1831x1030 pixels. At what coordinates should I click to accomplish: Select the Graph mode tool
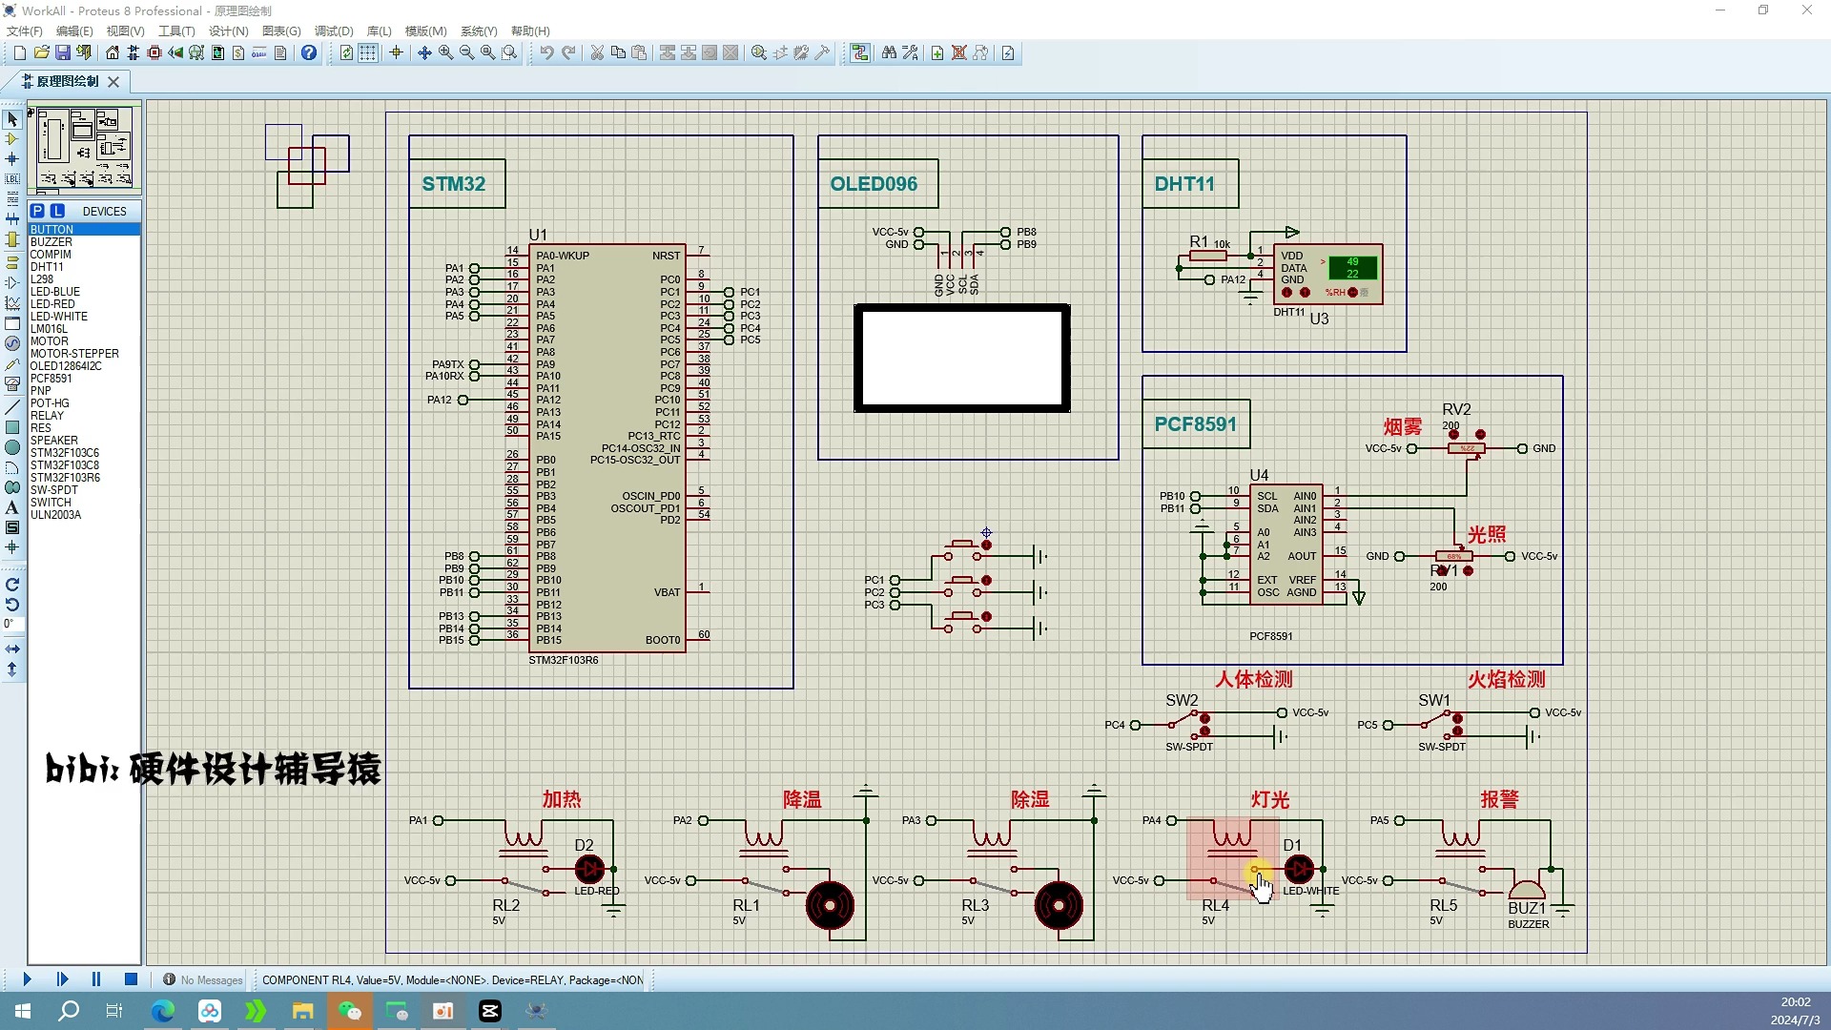(12, 303)
